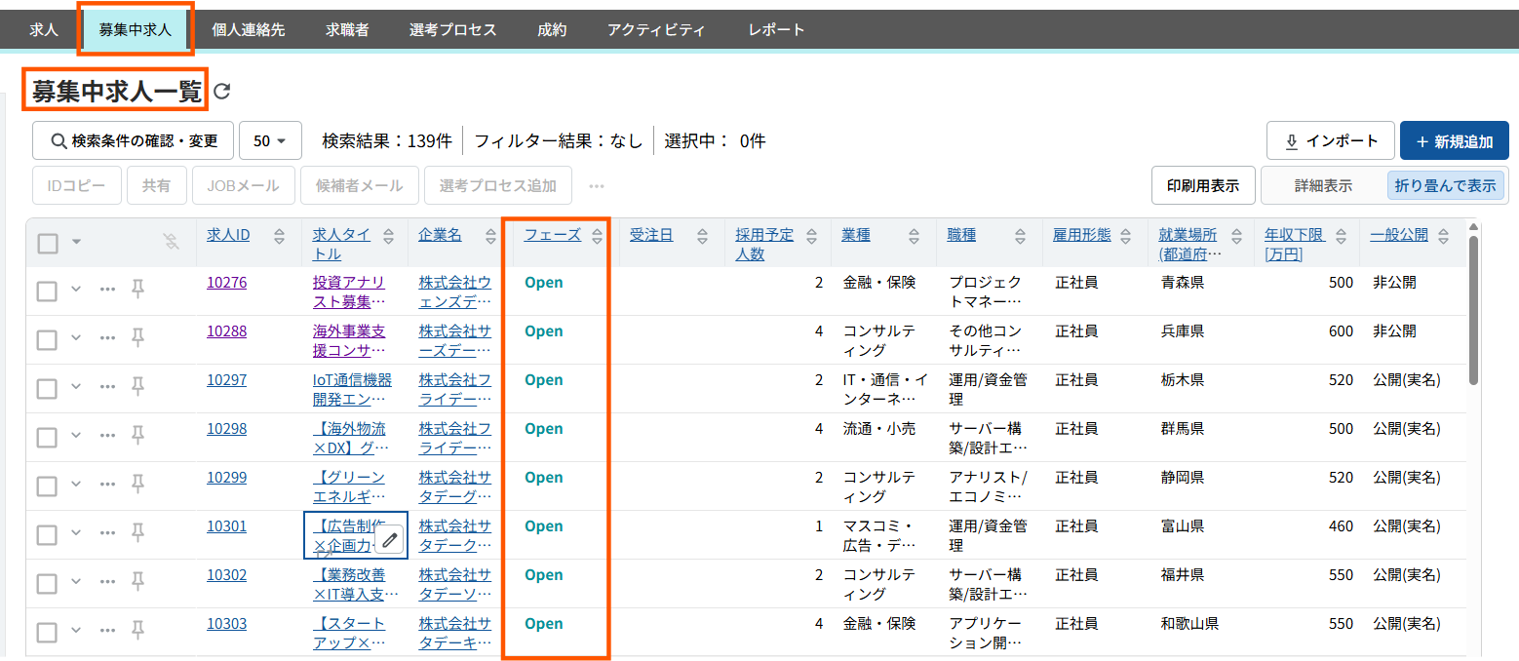This screenshot has width=1519, height=661.
Task: Open more actions for row 10301
Action: [x=107, y=532]
